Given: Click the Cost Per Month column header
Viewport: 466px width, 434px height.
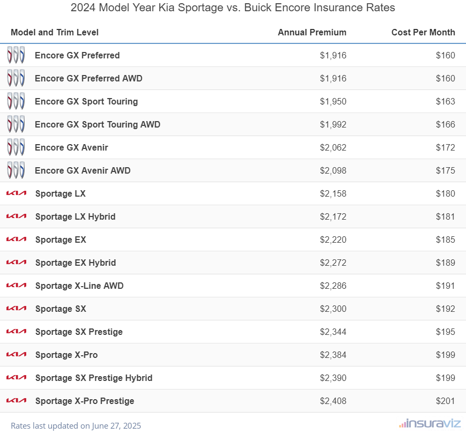Looking at the screenshot, I should 423,32.
